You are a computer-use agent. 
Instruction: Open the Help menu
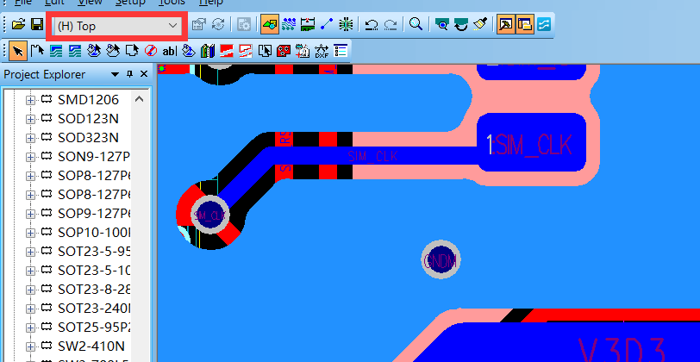[x=210, y=3]
